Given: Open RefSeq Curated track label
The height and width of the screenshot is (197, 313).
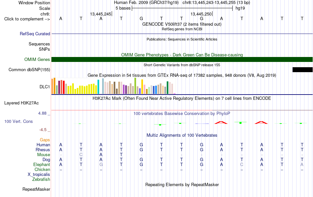Looking at the screenshot, I should 35,34.
